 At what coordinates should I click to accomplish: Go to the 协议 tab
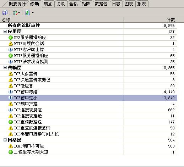pyautogui.click(x=60, y=4)
